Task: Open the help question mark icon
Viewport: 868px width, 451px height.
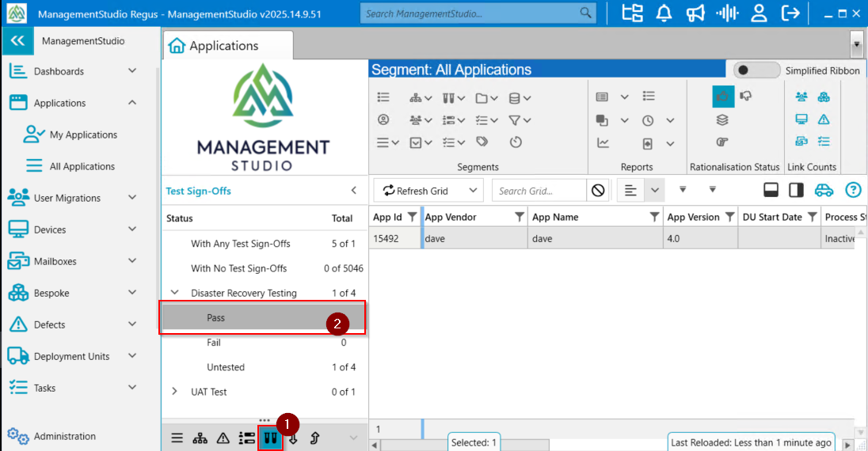Action: (x=853, y=190)
